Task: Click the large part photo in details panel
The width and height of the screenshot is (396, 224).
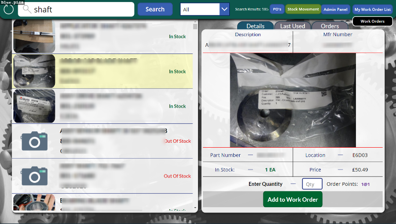Action: coord(293,100)
